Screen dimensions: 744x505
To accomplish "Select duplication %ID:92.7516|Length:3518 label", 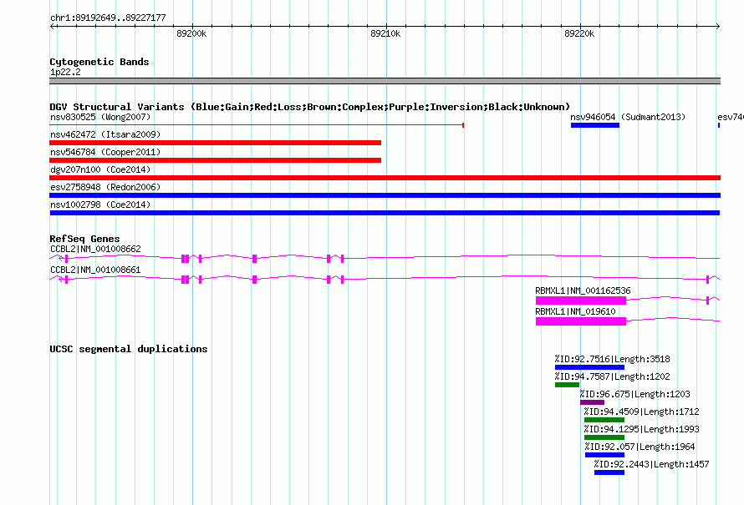I will coord(613,359).
